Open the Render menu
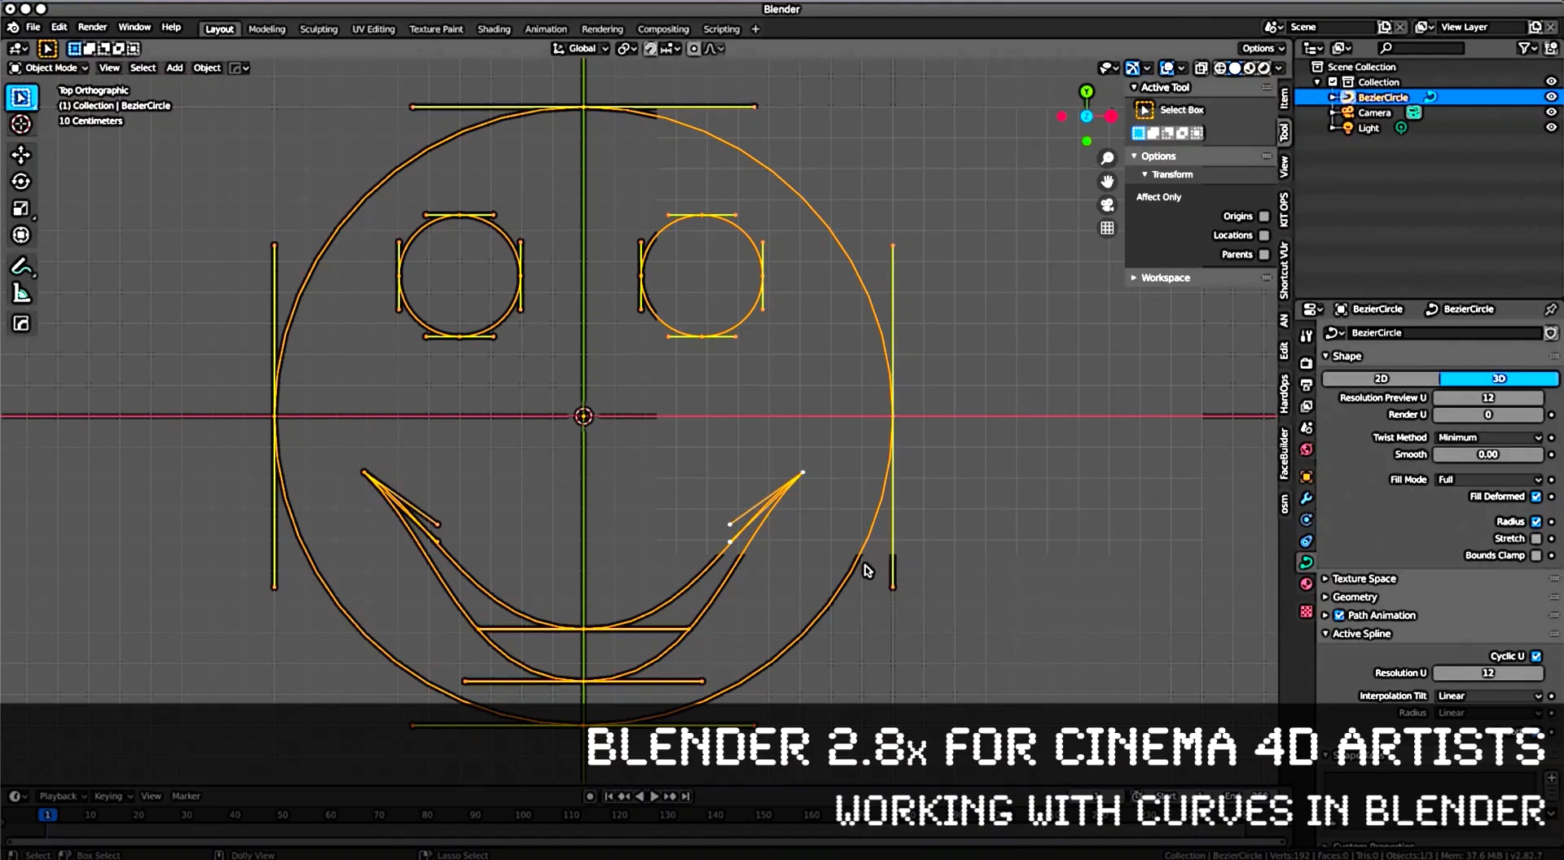Screen dimensions: 1564x860 click(x=92, y=27)
